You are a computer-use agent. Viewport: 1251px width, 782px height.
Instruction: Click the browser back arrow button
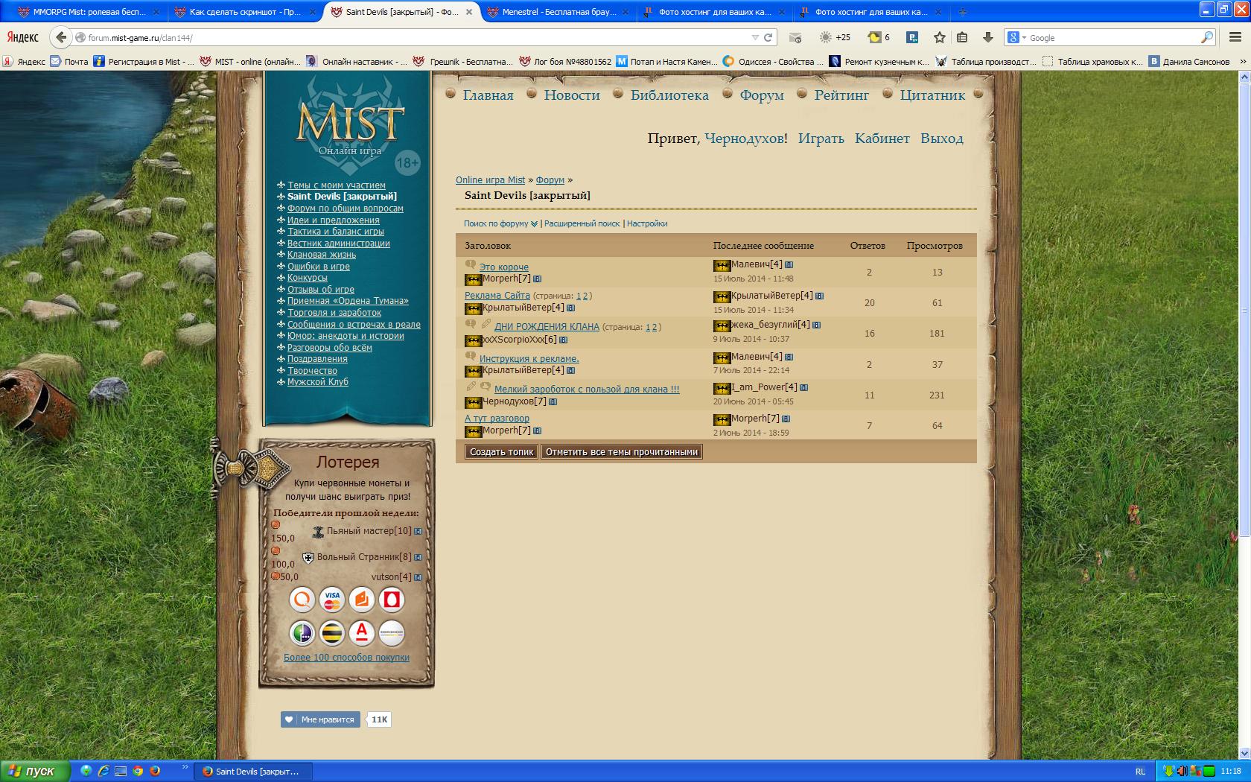[61, 37]
